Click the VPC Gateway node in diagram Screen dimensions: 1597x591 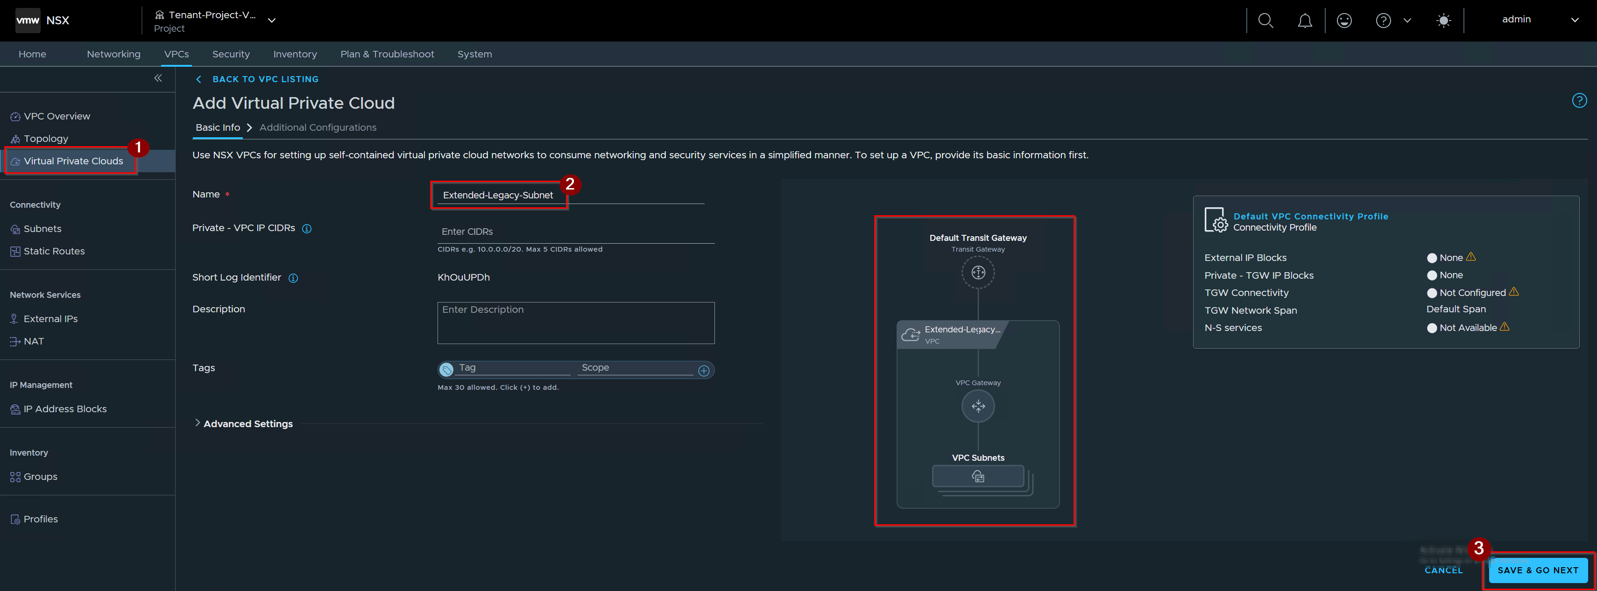point(978,406)
